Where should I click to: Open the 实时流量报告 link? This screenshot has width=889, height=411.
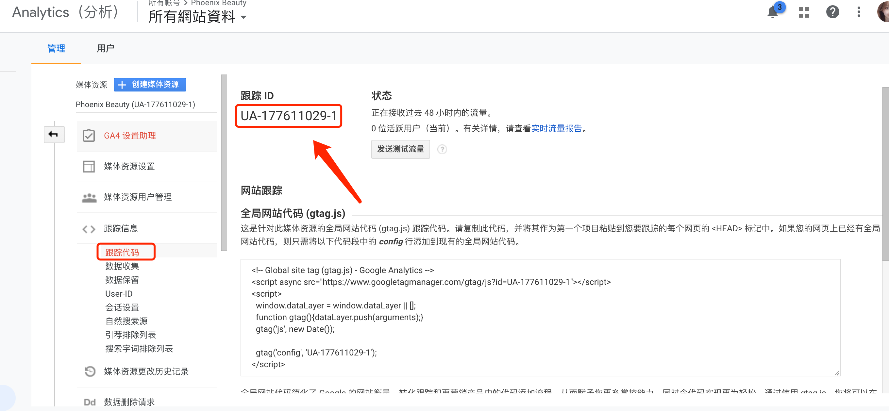click(556, 128)
